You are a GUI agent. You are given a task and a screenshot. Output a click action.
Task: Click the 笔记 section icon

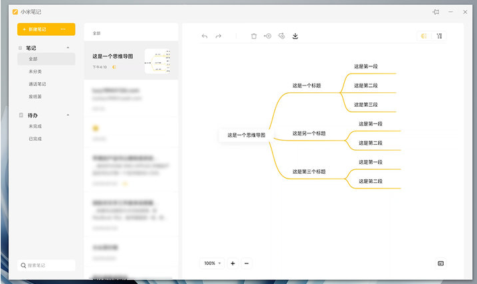pos(21,48)
